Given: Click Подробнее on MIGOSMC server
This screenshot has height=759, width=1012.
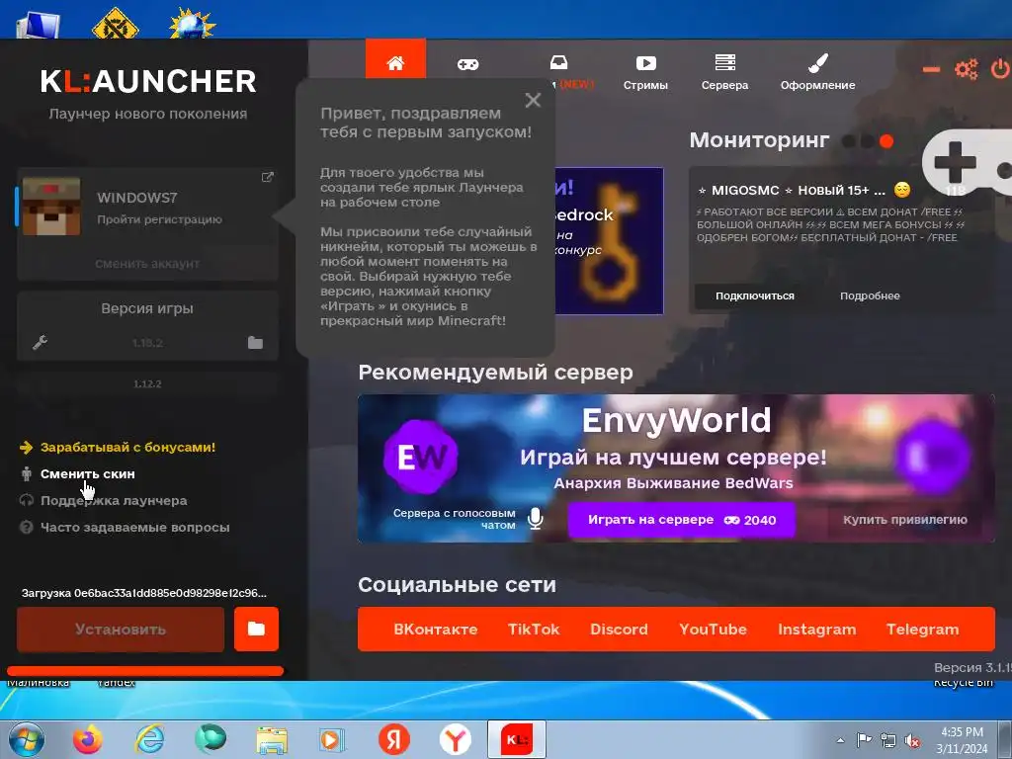Looking at the screenshot, I should click(870, 295).
